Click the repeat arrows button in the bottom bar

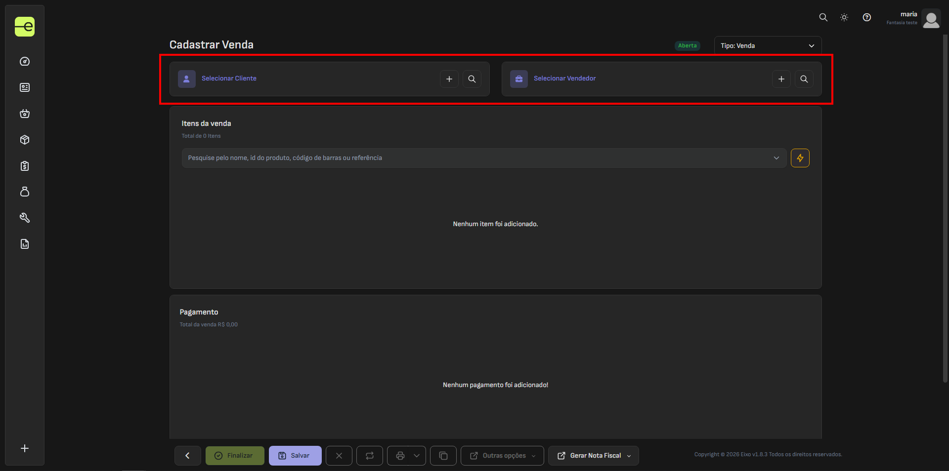(x=370, y=456)
